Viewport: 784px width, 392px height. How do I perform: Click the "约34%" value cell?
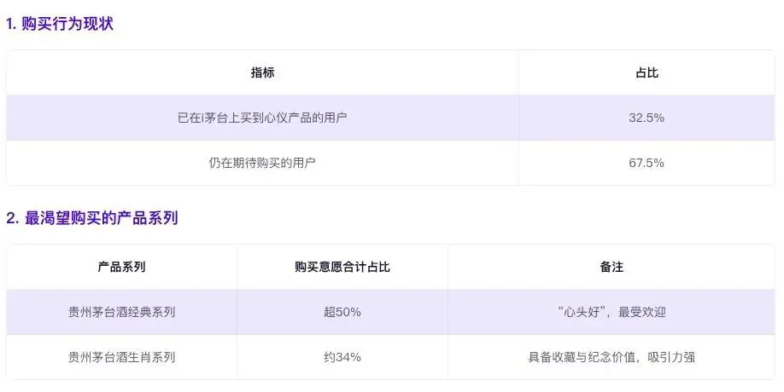[x=342, y=357]
